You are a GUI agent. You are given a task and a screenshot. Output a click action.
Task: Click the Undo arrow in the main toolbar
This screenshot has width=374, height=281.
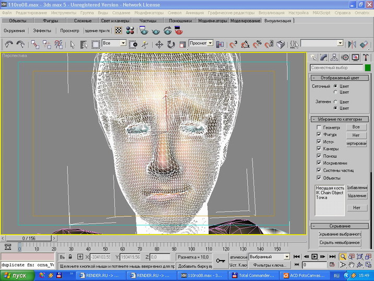pos(9,44)
